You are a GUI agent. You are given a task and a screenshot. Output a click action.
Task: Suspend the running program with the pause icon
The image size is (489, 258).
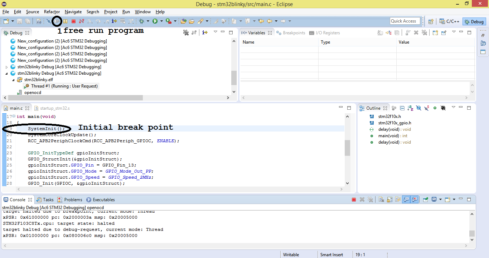[x=65, y=21]
